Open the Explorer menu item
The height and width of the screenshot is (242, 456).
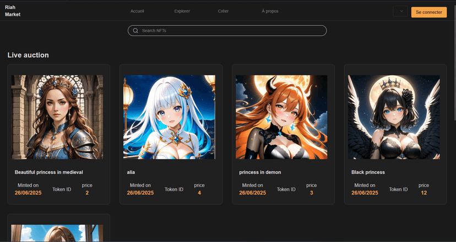tap(182, 12)
